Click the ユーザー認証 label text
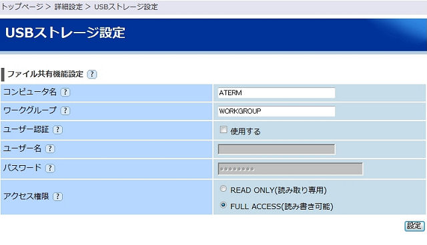The image size is (427, 245). pyautogui.click(x=26, y=129)
